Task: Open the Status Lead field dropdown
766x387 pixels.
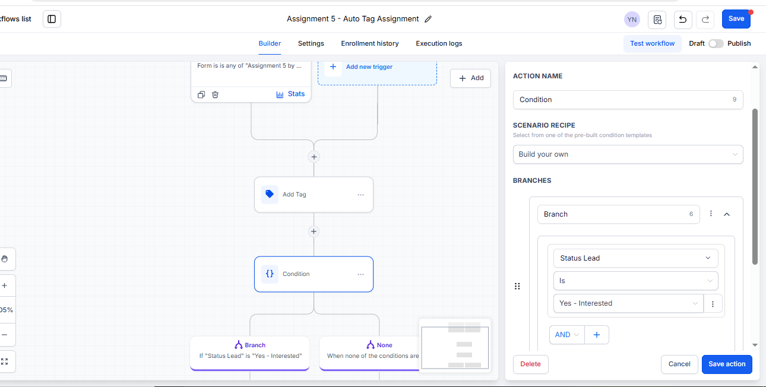Action: (635, 258)
